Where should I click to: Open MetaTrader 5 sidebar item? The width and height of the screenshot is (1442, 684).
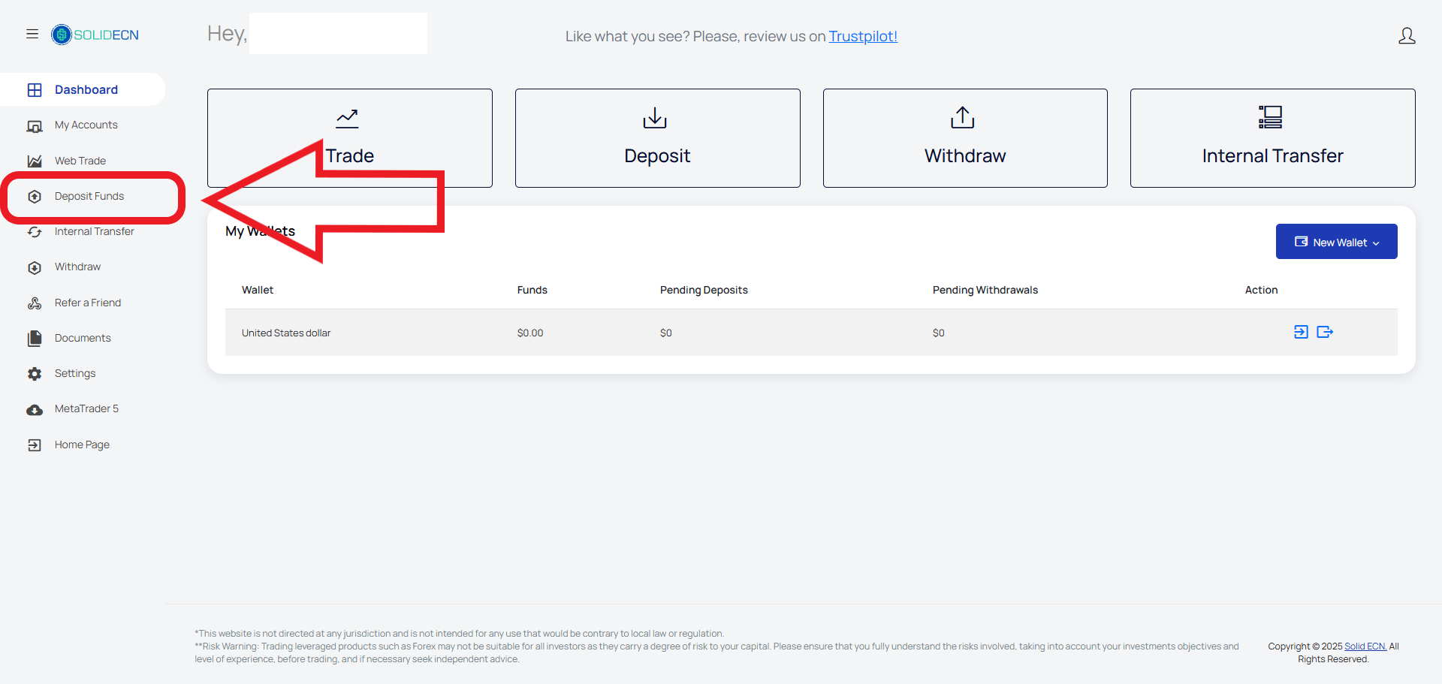[86, 409]
